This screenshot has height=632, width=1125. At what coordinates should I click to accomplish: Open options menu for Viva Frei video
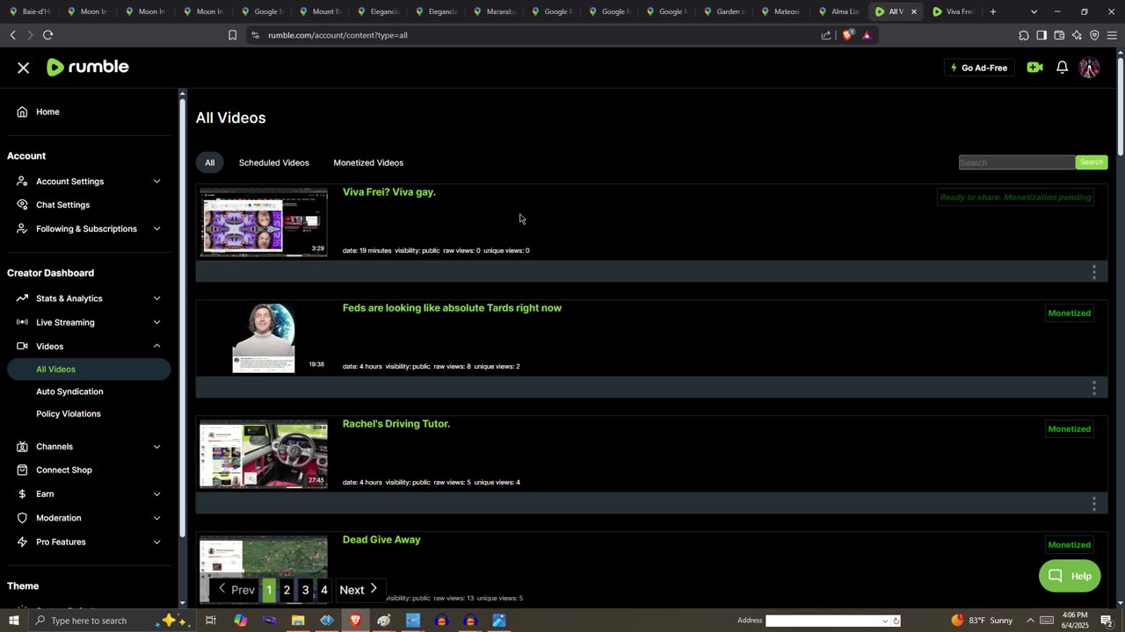point(1093,272)
